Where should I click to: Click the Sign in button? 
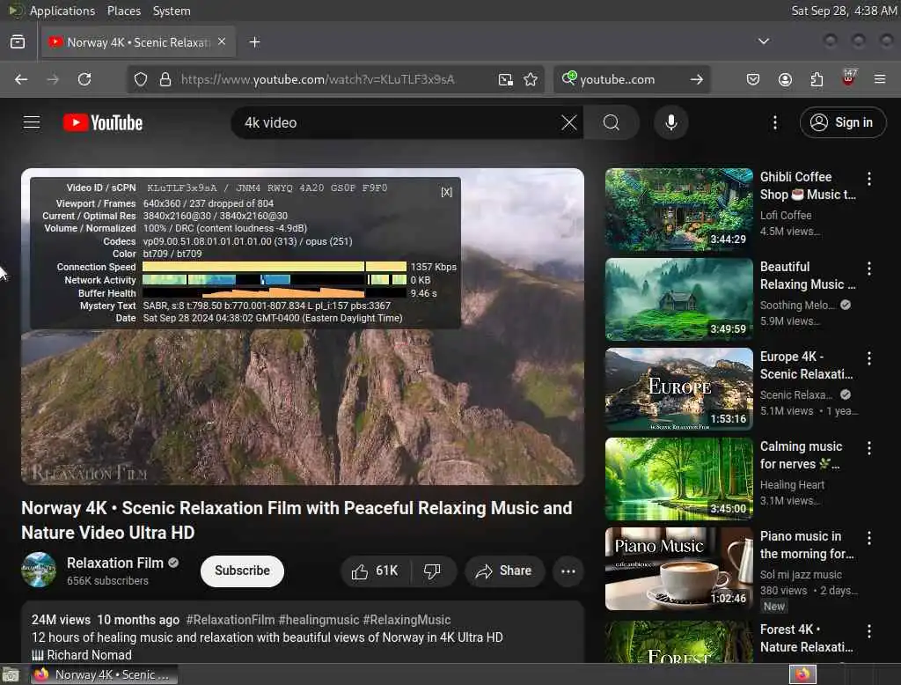(x=842, y=122)
